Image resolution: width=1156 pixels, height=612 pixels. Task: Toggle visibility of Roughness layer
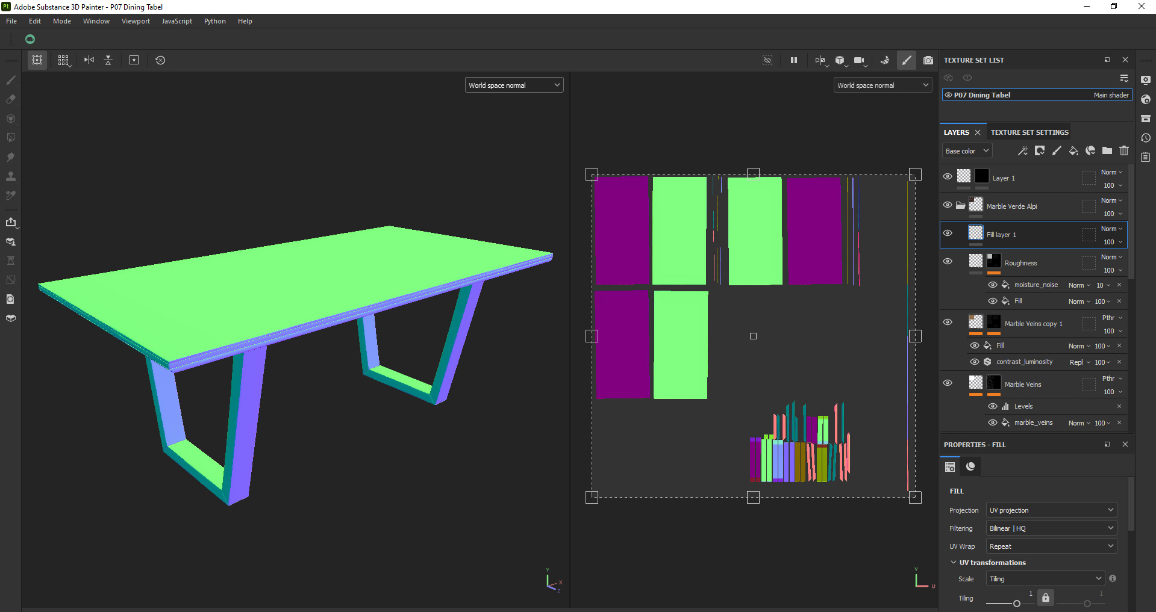coord(948,262)
